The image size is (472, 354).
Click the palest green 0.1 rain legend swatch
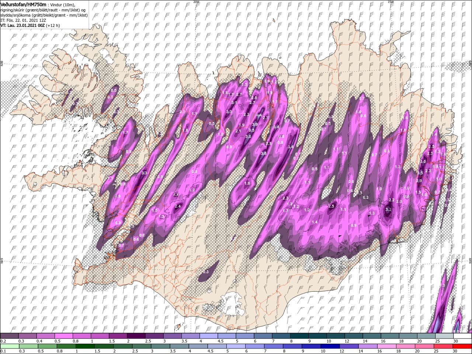coord(9,346)
